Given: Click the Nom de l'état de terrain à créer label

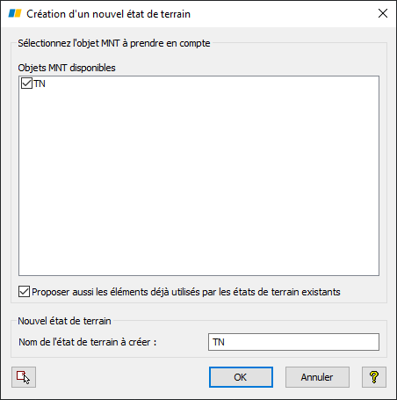Looking at the screenshot, I should point(88,342).
